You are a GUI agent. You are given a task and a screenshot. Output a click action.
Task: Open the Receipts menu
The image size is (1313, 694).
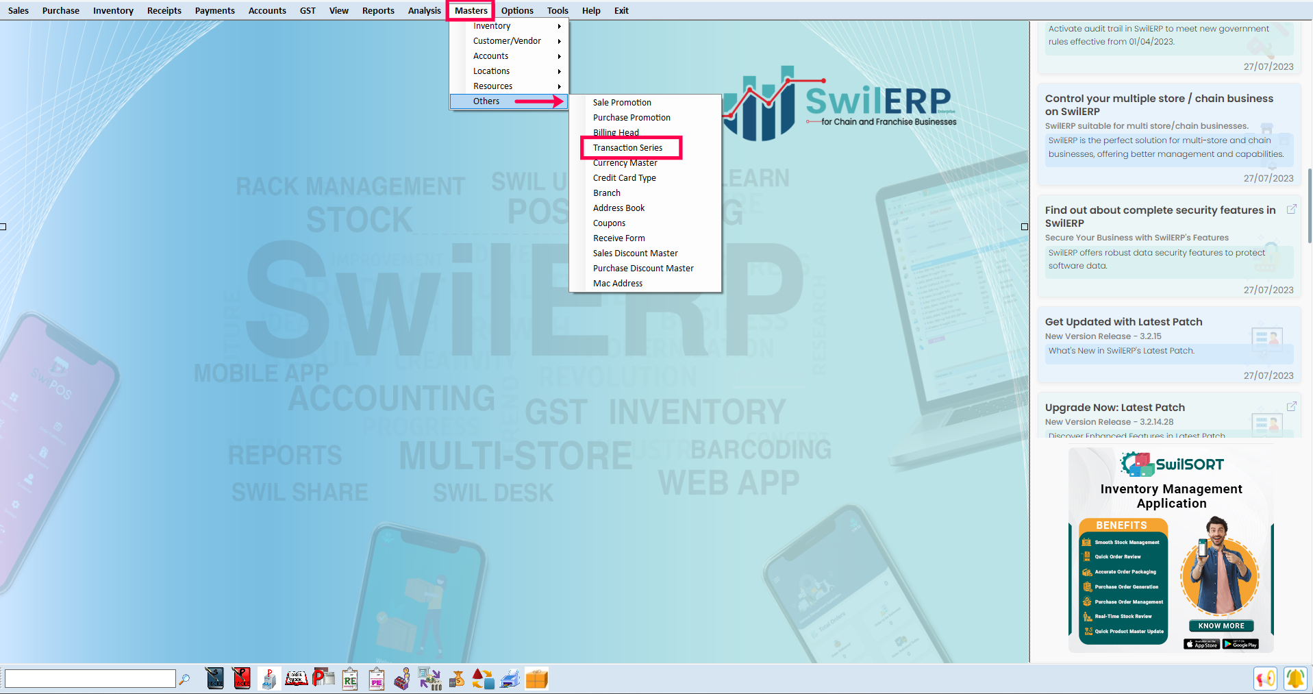(164, 10)
